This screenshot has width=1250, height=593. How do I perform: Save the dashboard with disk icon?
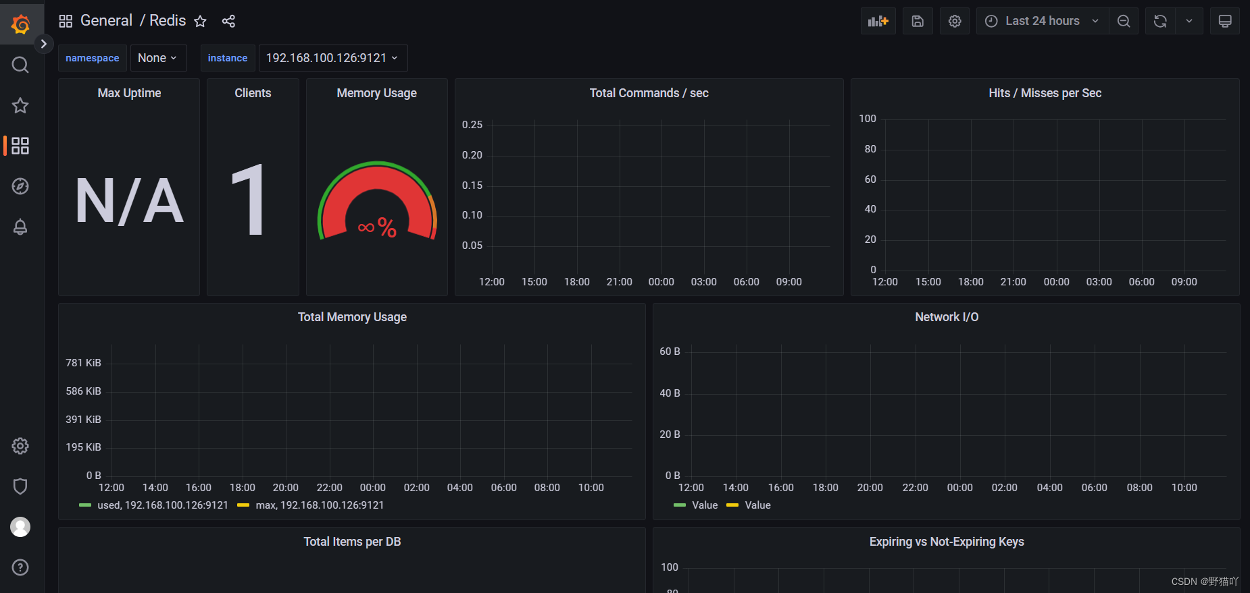918,21
